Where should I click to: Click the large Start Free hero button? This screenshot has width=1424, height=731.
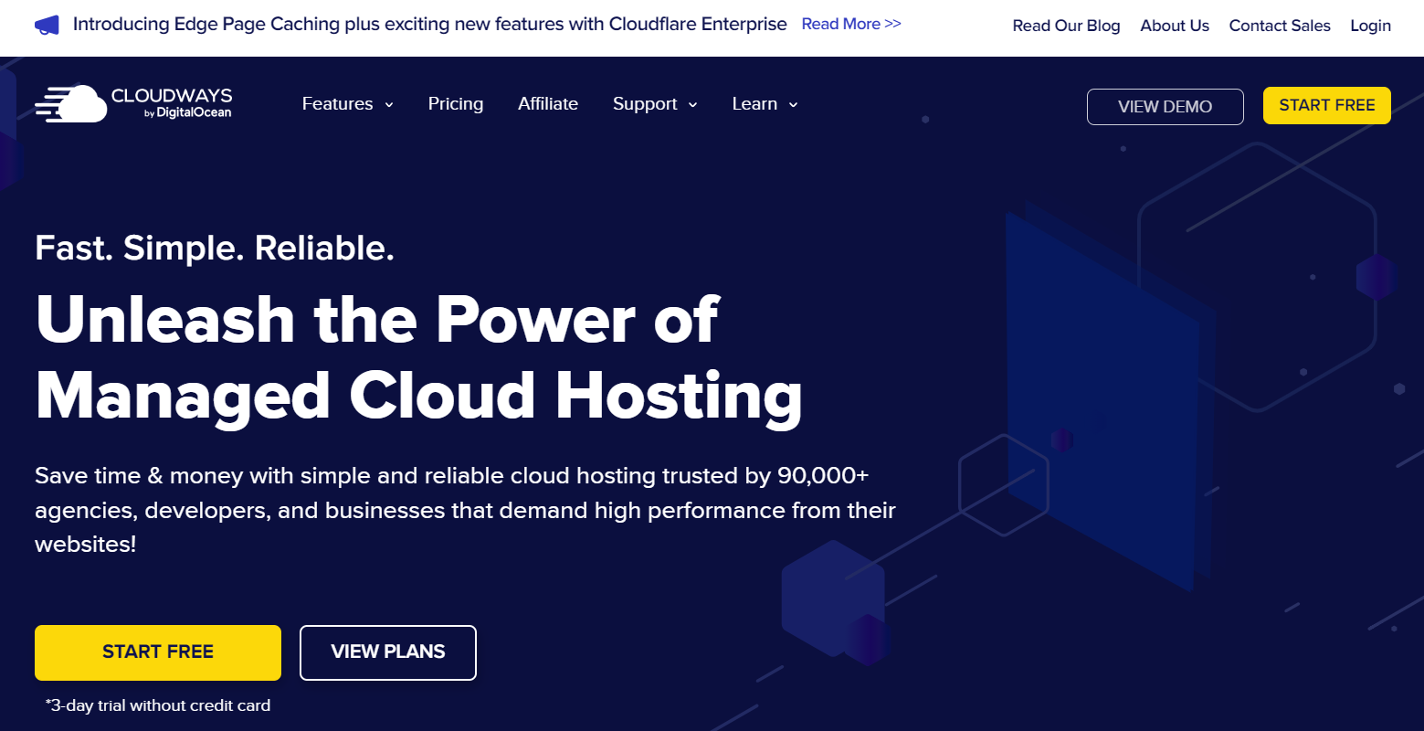tap(158, 652)
